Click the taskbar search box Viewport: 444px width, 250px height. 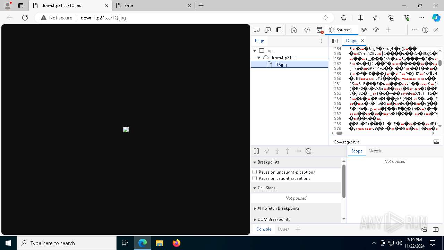click(x=67, y=243)
